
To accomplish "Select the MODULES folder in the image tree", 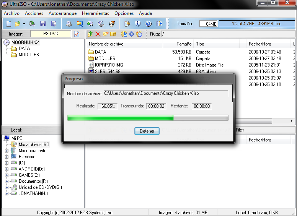I will [x=29, y=55].
